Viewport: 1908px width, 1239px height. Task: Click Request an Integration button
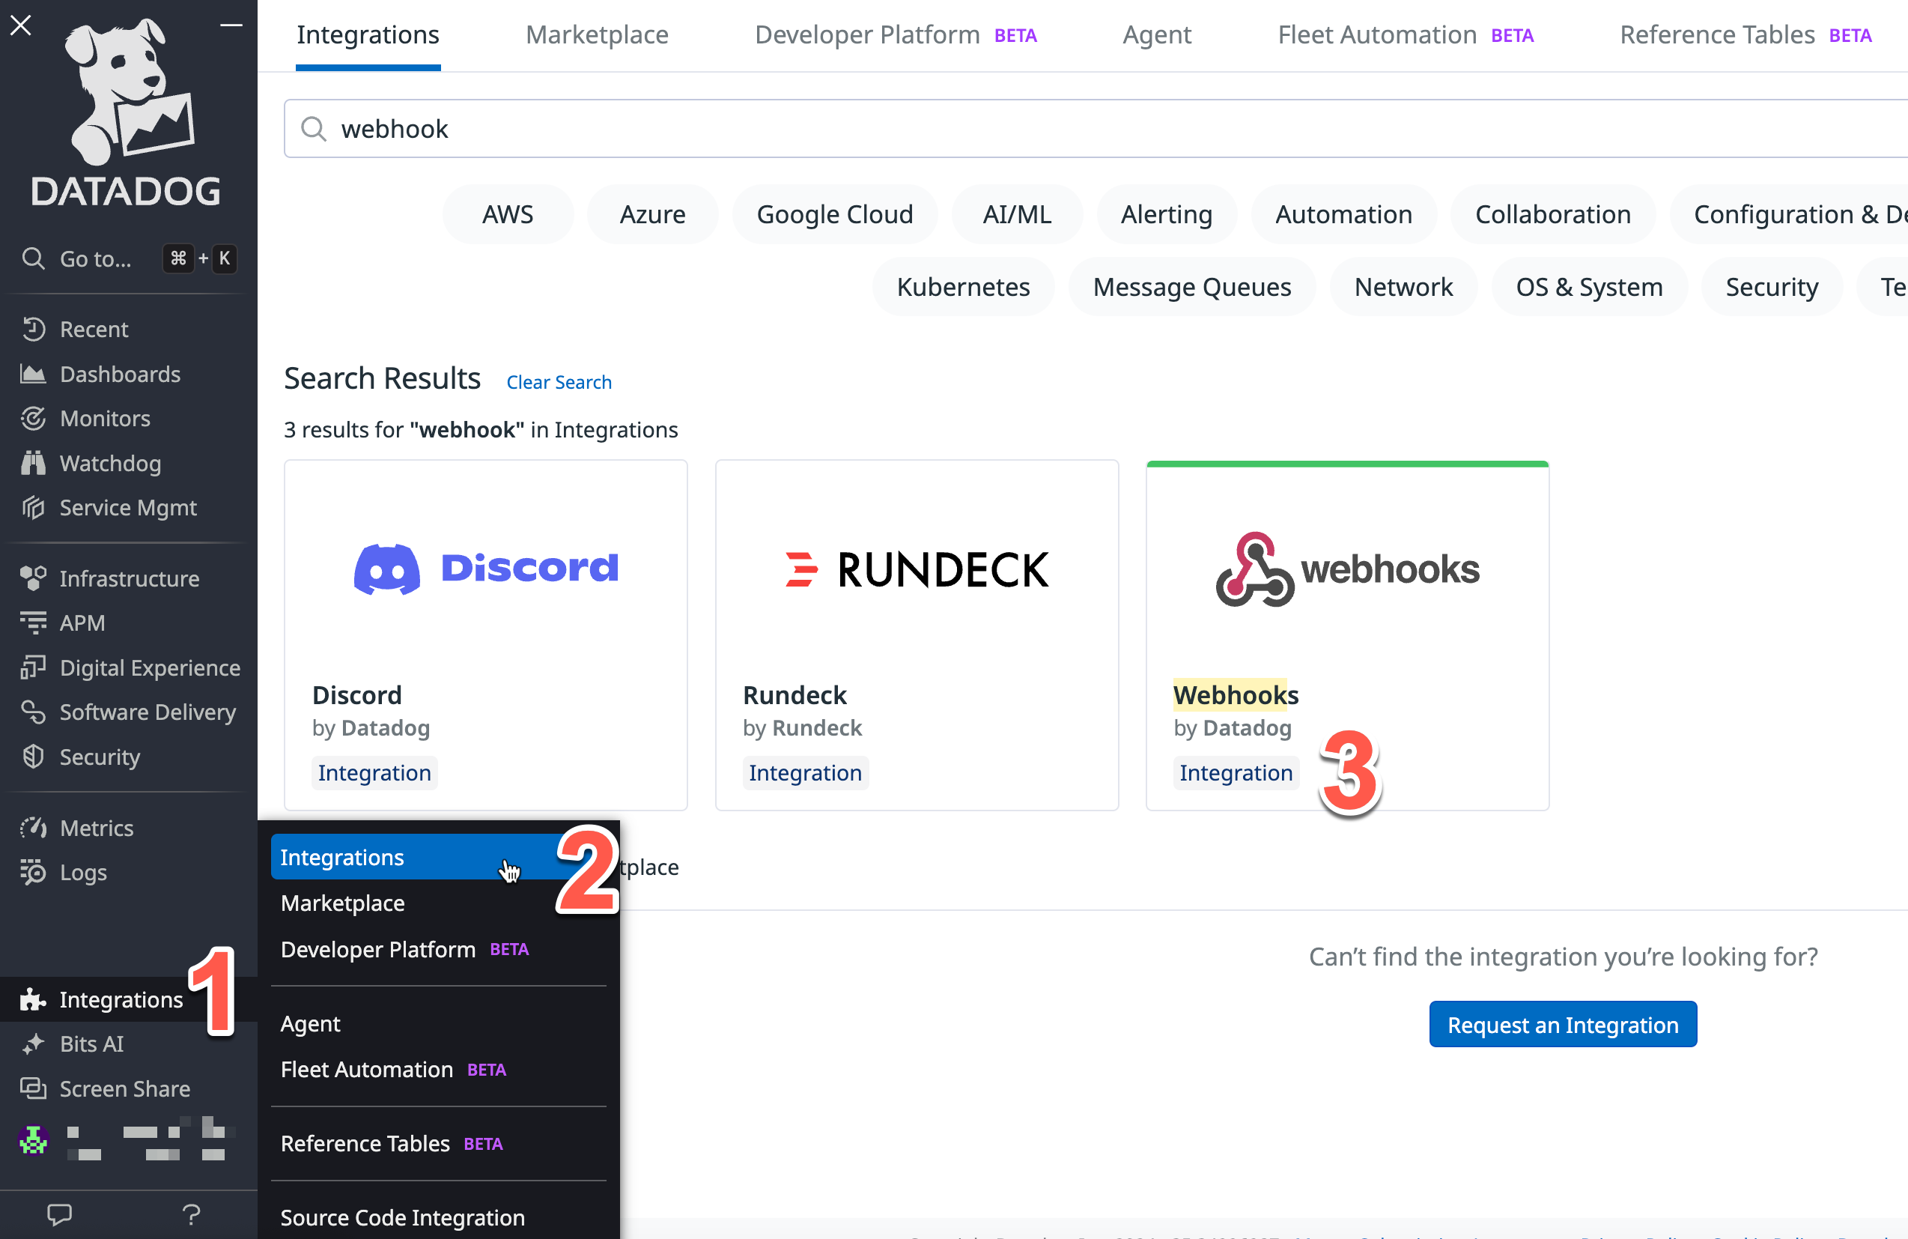[x=1563, y=1025]
